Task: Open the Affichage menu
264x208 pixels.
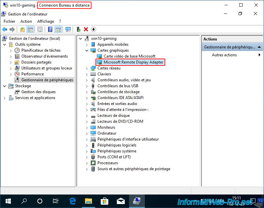Action: (x=46, y=21)
